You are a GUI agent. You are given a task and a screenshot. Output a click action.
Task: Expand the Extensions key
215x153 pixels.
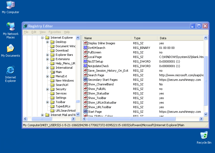pyautogui.click(x=48, y=59)
